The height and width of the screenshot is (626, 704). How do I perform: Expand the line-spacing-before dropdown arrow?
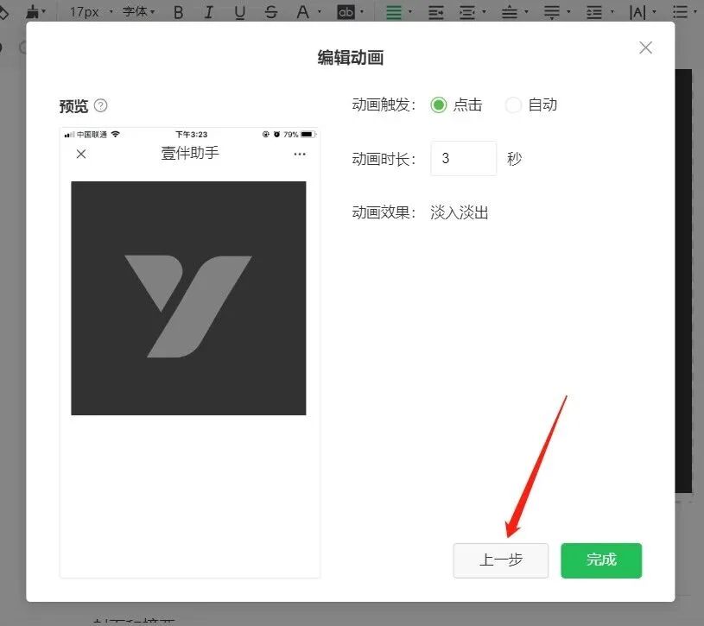526,12
